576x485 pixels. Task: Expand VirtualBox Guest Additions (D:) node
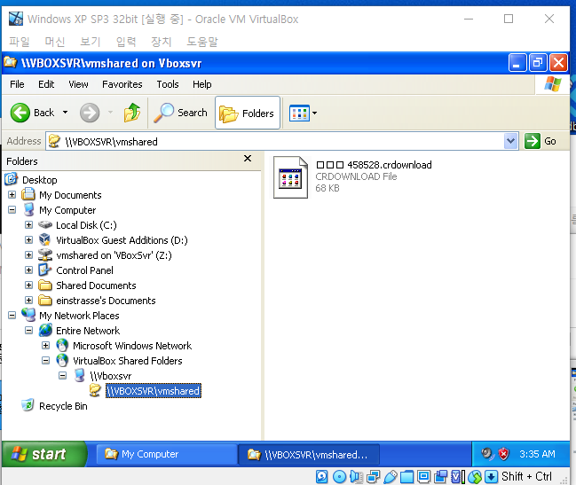tap(29, 240)
